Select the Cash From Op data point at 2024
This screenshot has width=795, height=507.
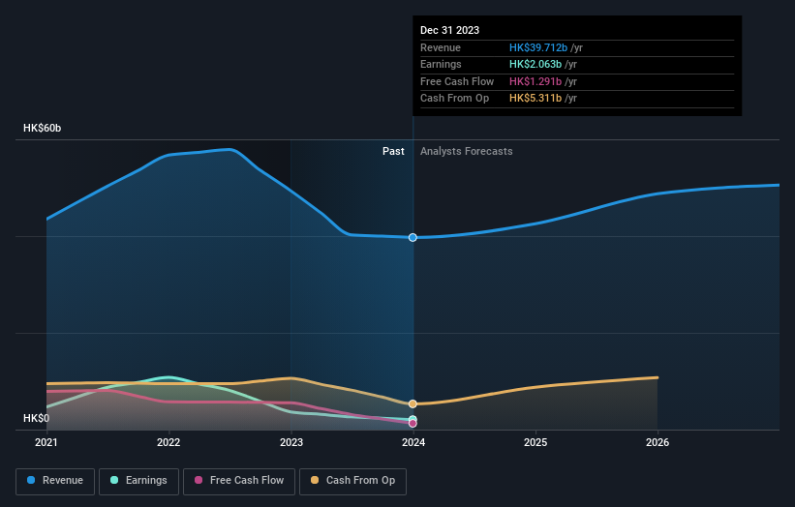coord(413,403)
